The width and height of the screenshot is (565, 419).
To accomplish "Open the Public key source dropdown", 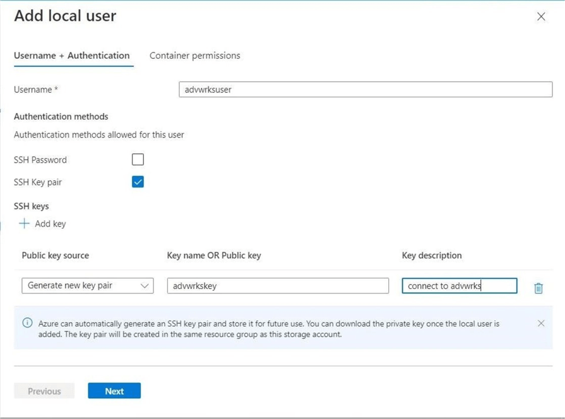I will [x=87, y=286].
